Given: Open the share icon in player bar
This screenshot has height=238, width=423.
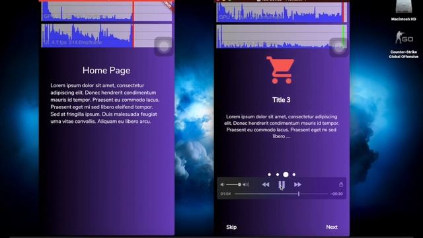Looking at the screenshot, I should pyautogui.click(x=341, y=184).
